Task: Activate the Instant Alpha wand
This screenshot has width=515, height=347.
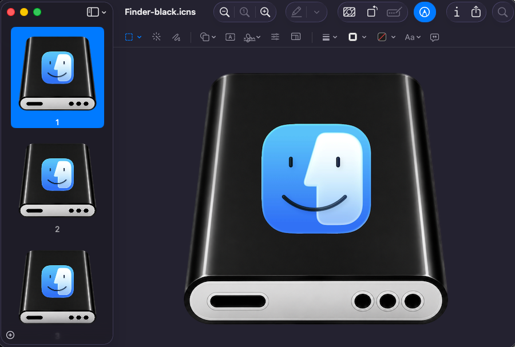Action: coord(156,37)
